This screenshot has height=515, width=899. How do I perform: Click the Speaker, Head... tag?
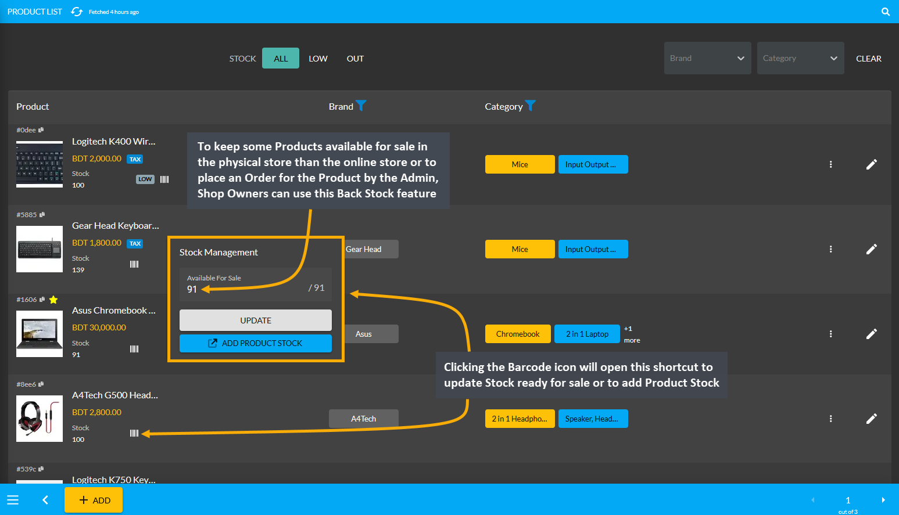(x=593, y=419)
